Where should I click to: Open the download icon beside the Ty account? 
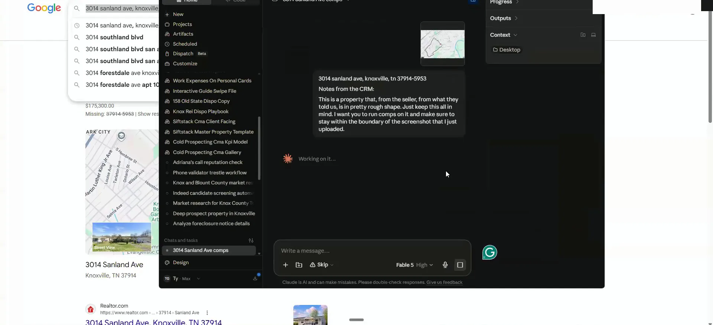255,279
